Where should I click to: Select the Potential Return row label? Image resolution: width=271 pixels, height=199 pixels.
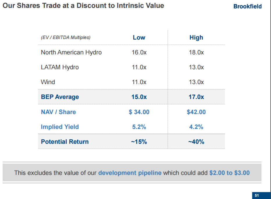click(65, 142)
